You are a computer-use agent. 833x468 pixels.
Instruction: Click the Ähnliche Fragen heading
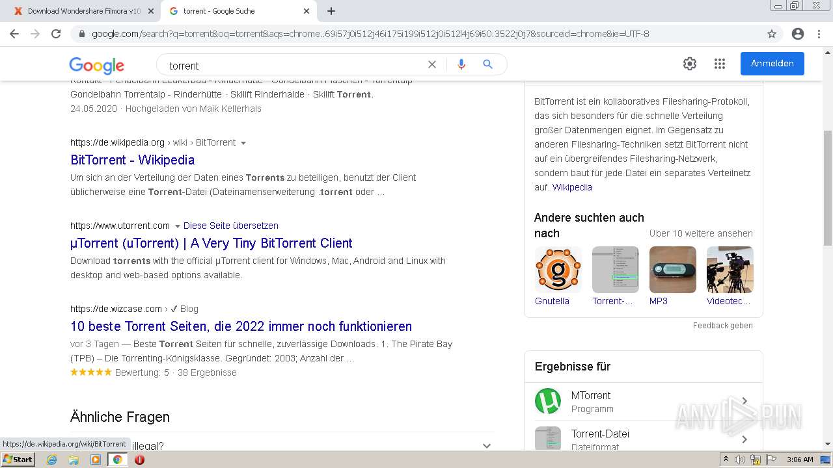(120, 417)
